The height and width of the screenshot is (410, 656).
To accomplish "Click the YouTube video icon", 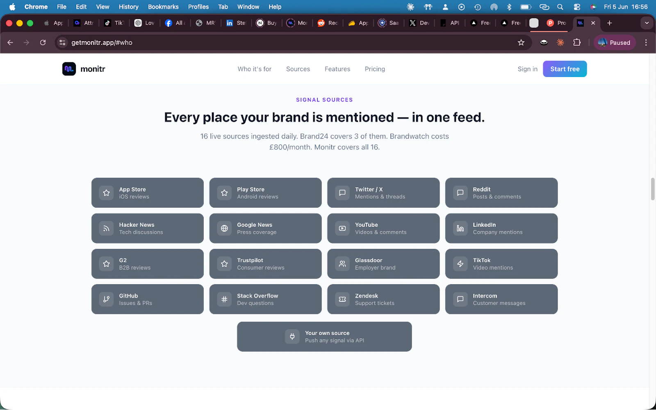I will pyautogui.click(x=342, y=229).
